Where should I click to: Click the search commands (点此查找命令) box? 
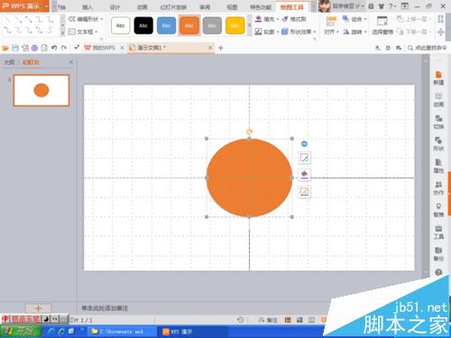tap(428, 48)
